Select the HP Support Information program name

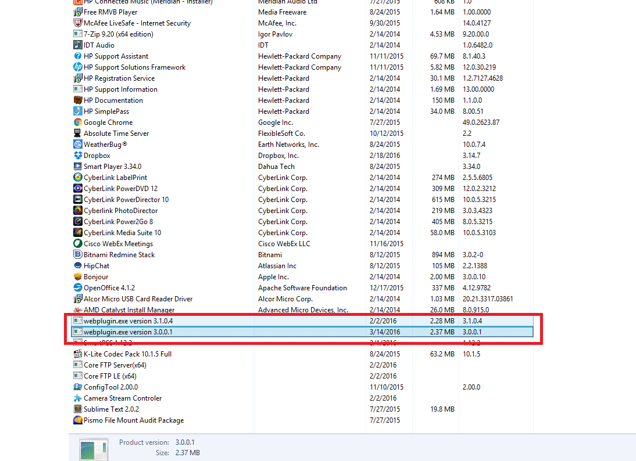[120, 89]
